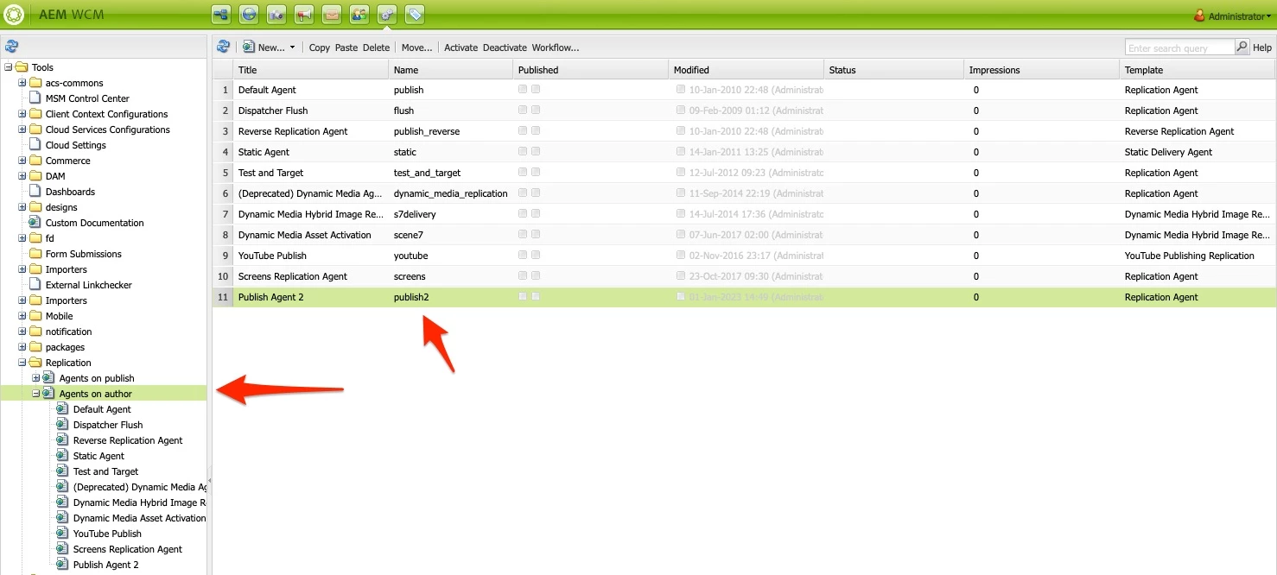1277x575 pixels.
Task: Toggle first Published checkbox in Default Agent row
Action: tap(523, 89)
